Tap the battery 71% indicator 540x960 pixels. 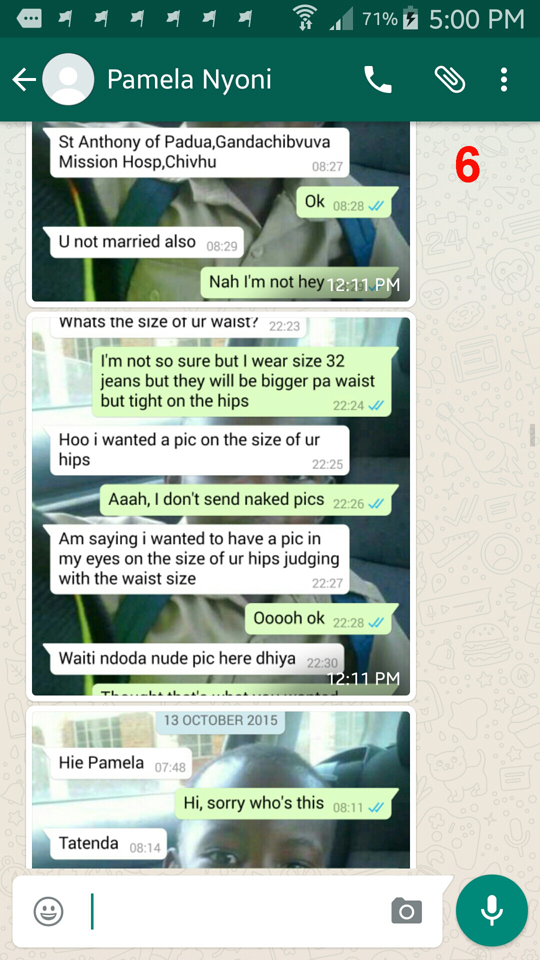(389, 19)
